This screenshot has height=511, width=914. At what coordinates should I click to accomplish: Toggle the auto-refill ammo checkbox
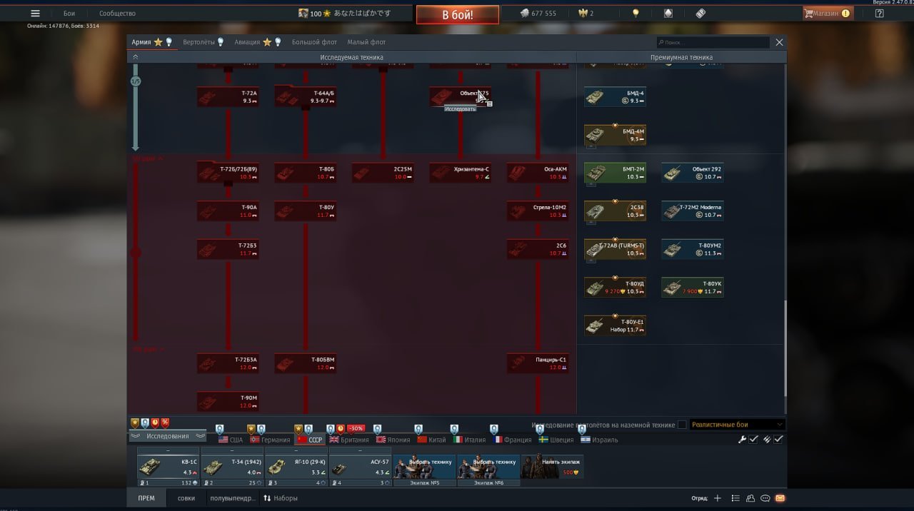pyautogui.click(x=778, y=440)
